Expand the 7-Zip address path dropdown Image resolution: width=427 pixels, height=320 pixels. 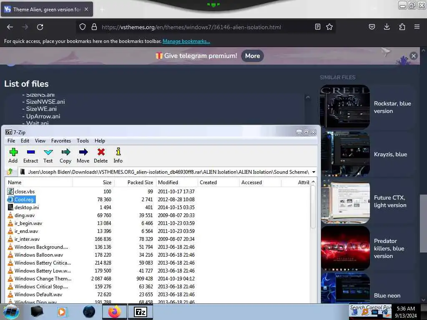[x=314, y=172]
